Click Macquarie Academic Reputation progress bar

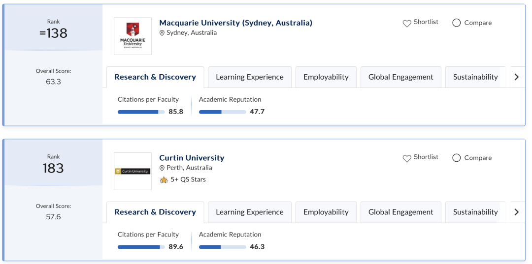(x=222, y=112)
